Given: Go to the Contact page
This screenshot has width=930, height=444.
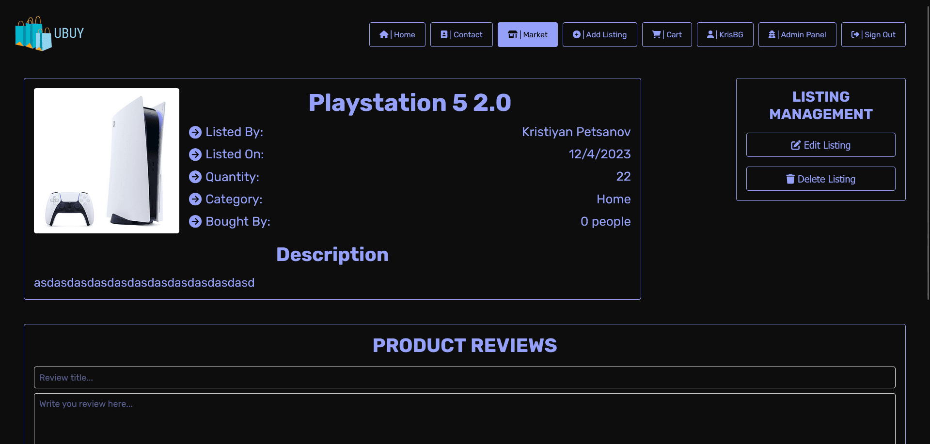Looking at the screenshot, I should point(461,35).
